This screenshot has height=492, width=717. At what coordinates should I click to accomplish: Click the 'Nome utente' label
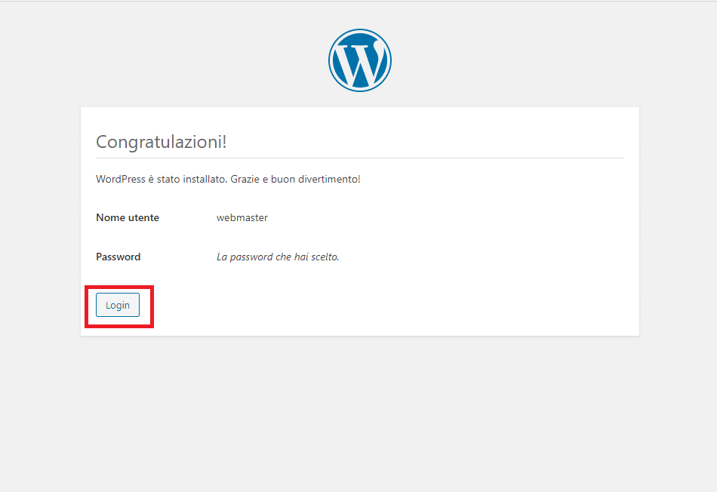tap(128, 217)
